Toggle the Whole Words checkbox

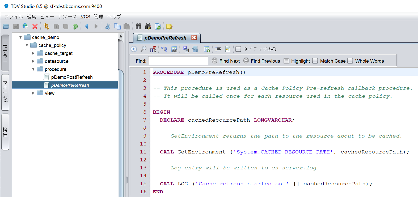[350, 61]
